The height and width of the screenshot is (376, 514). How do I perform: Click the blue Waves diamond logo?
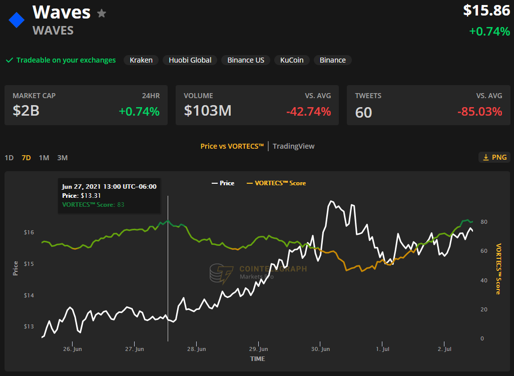(x=17, y=21)
